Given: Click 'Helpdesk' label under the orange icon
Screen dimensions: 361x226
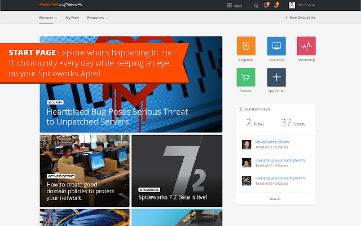Looking at the screenshot, I should 246,60.
